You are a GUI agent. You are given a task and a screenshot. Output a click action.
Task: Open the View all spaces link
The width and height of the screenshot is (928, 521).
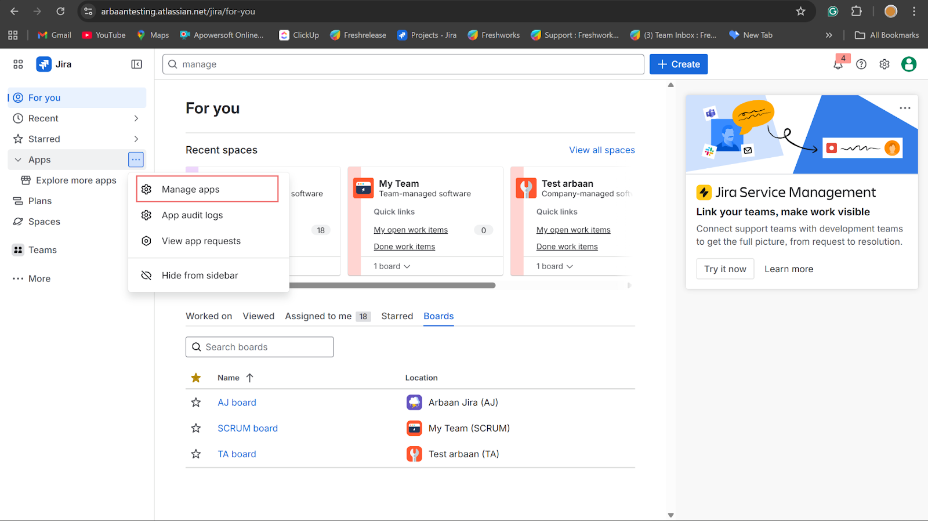coord(602,150)
